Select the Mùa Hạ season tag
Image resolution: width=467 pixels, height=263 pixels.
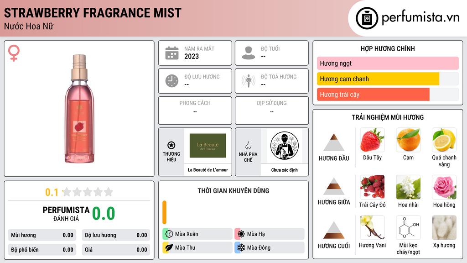pos(270,234)
